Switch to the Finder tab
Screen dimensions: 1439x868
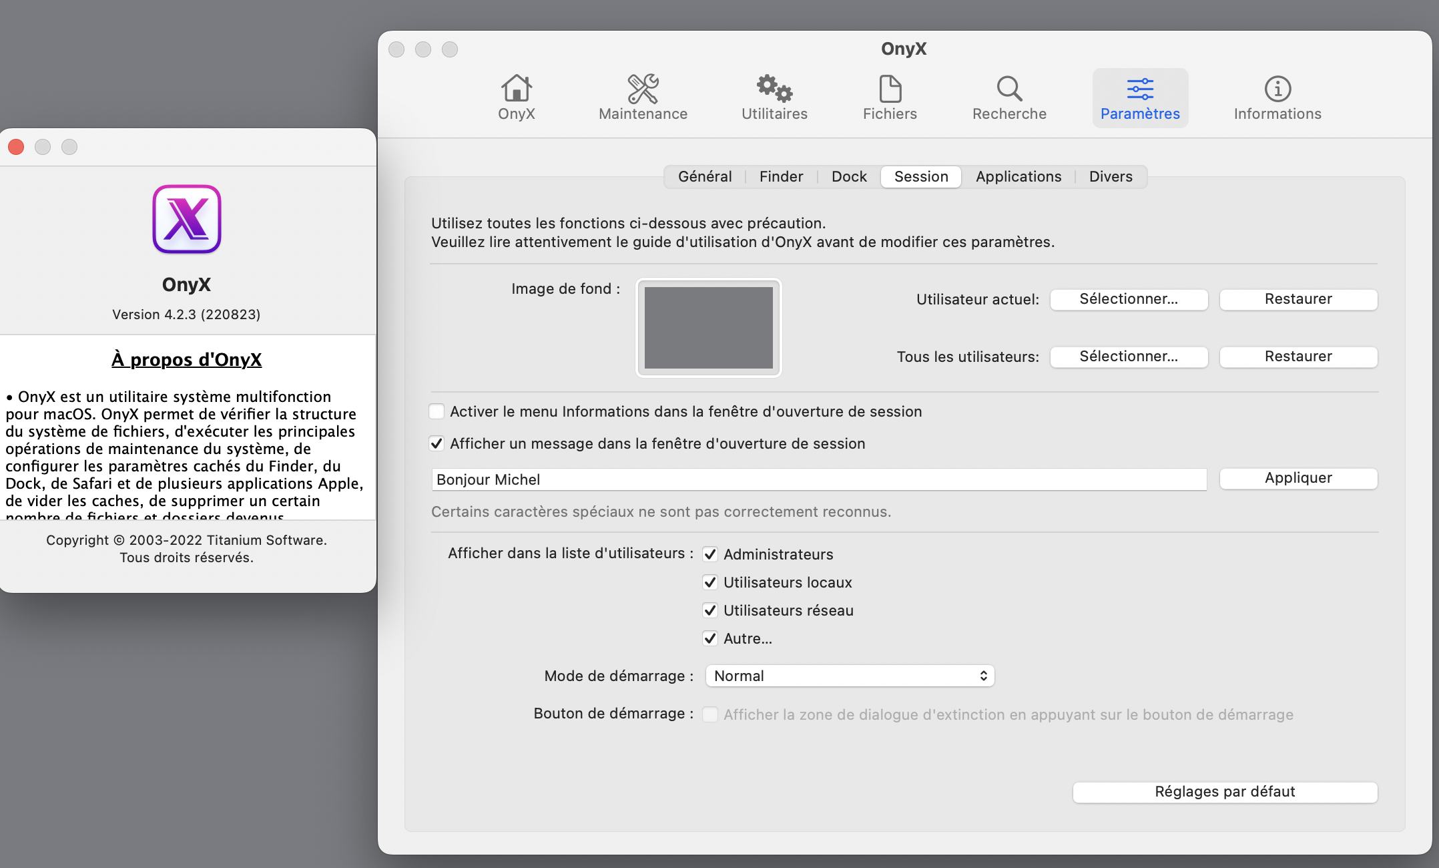click(781, 177)
